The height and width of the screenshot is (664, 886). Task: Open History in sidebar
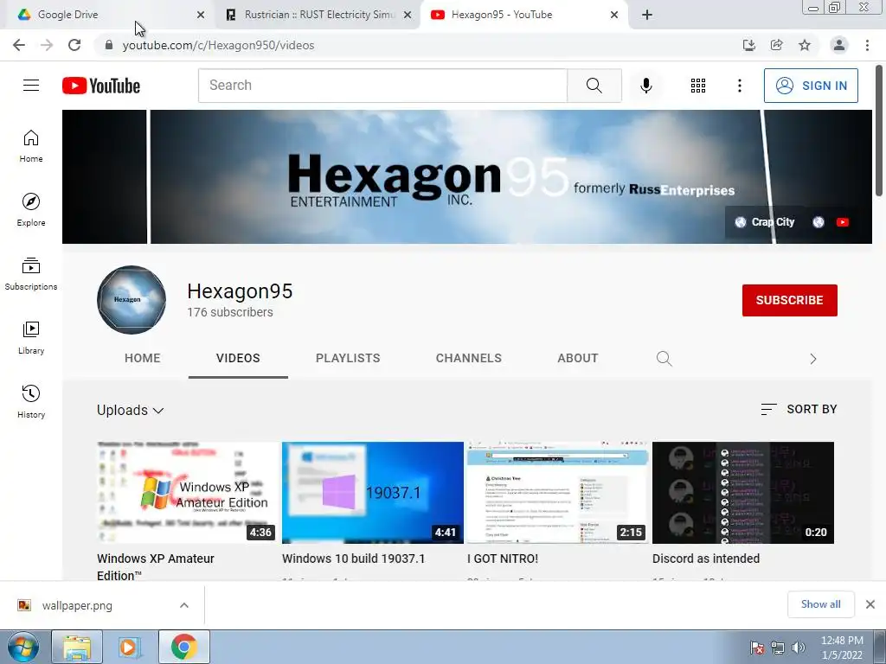[31, 401]
